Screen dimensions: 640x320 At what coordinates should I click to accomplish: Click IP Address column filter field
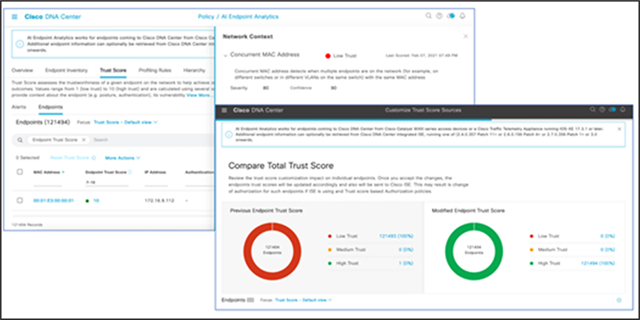pyautogui.click(x=156, y=184)
